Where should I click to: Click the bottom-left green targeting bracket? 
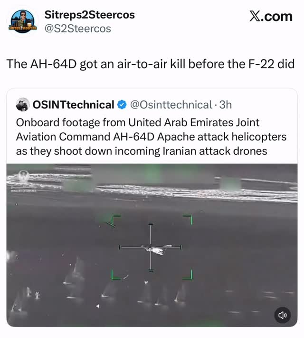click(116, 274)
